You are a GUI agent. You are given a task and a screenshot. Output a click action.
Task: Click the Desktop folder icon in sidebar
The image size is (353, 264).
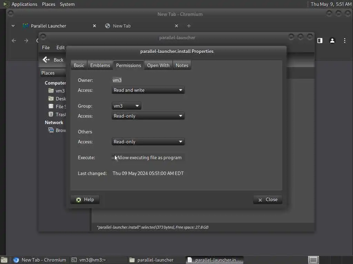point(51,99)
